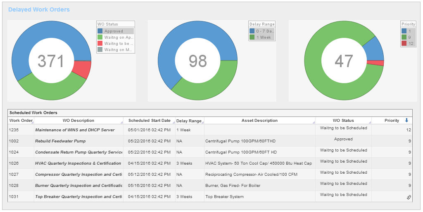Image resolution: width=423 pixels, height=212 pixels.
Task: Click the '05/01/2016 02:42 PM' start date
Action: click(x=149, y=130)
